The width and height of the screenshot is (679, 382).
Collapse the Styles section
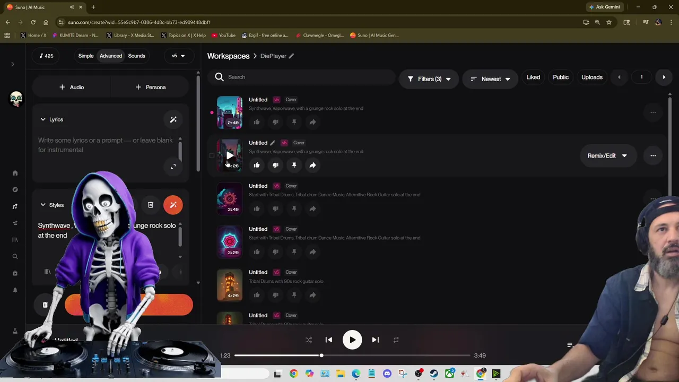(x=43, y=205)
